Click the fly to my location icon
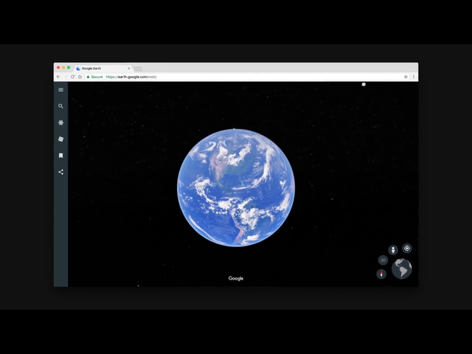This screenshot has height=354, width=472. tap(407, 249)
